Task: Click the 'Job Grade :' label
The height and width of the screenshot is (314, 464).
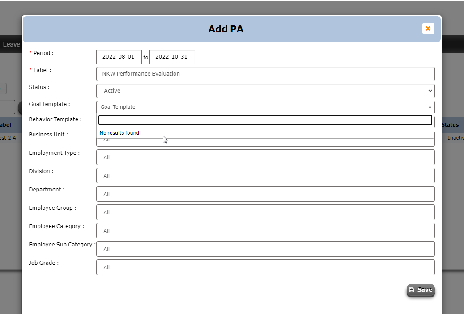Action: [44, 263]
